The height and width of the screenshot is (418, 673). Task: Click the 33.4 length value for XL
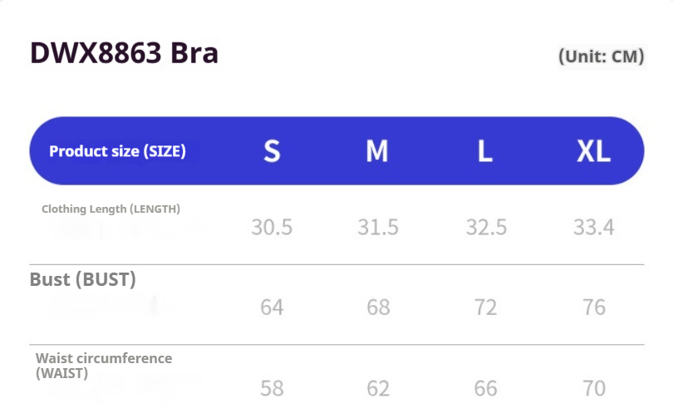pos(594,227)
